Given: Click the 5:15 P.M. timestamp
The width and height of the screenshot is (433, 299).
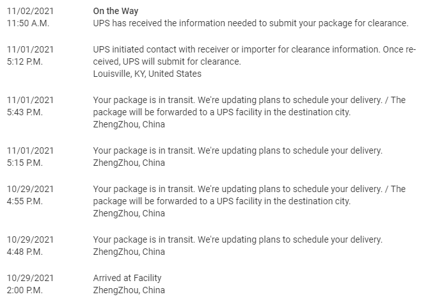Looking at the screenshot, I should point(25,163).
